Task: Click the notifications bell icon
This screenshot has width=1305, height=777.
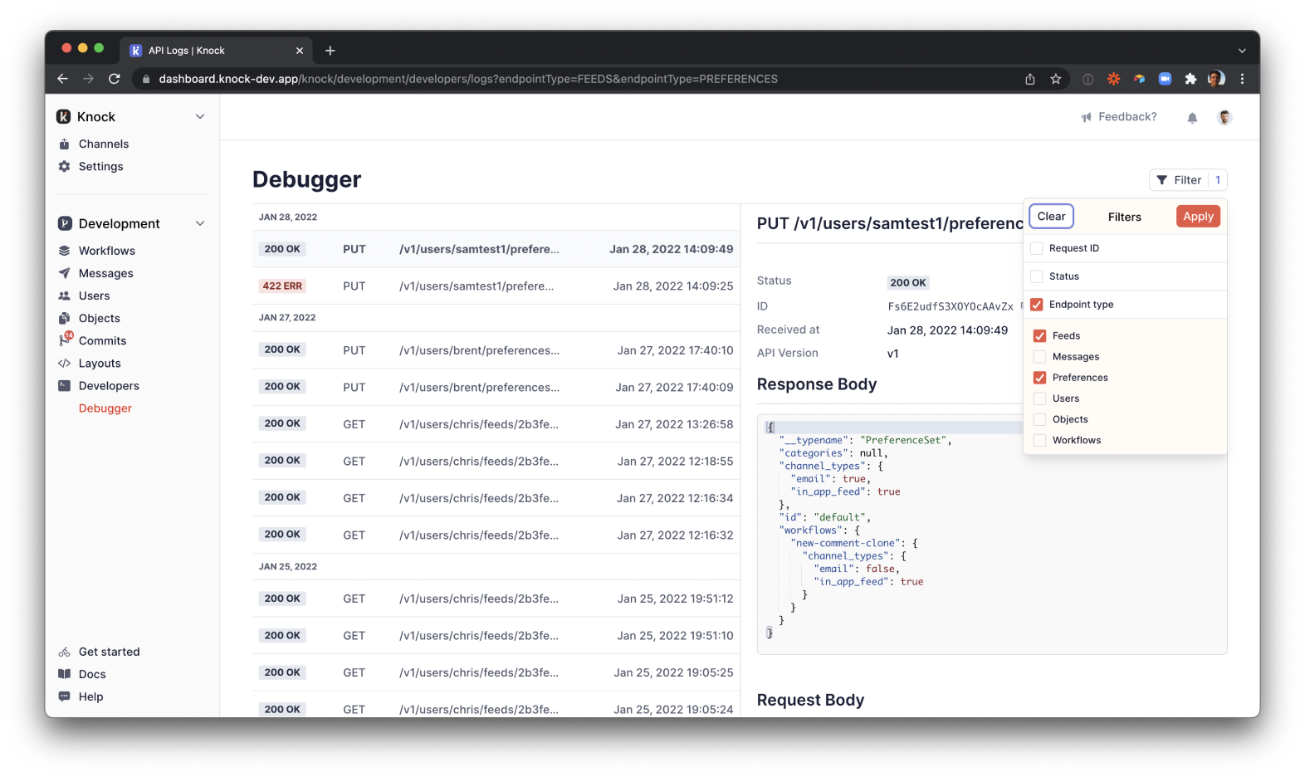Action: 1192,118
